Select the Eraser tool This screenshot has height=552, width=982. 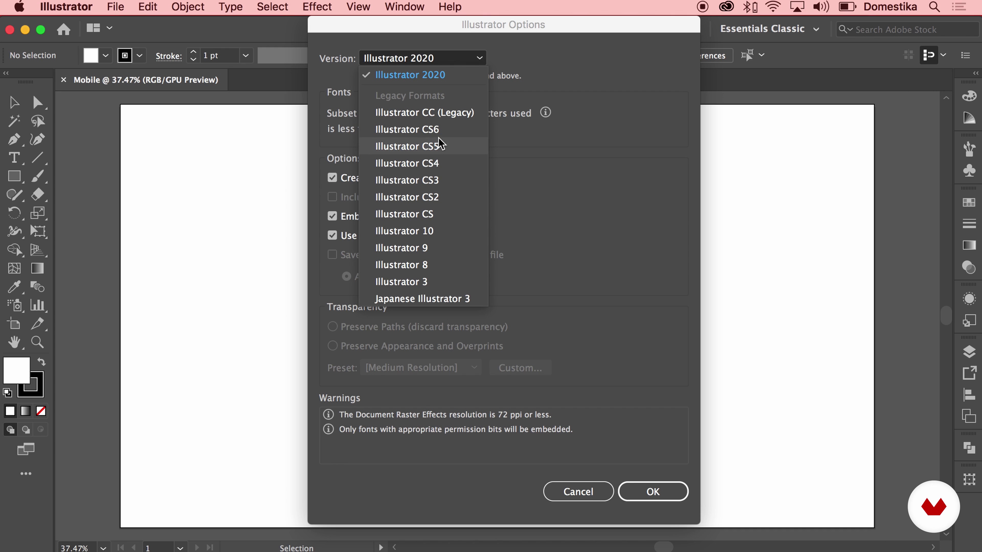37,194
